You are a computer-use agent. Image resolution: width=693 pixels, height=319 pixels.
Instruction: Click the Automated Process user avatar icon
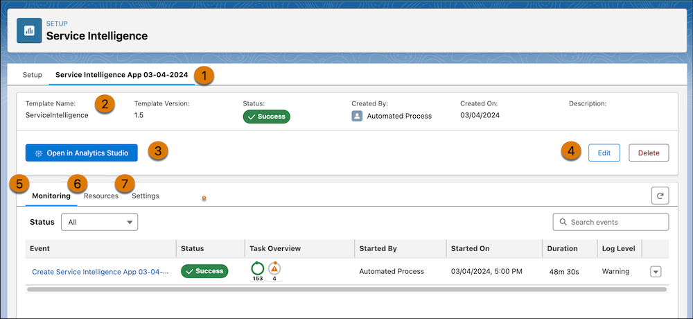click(357, 116)
